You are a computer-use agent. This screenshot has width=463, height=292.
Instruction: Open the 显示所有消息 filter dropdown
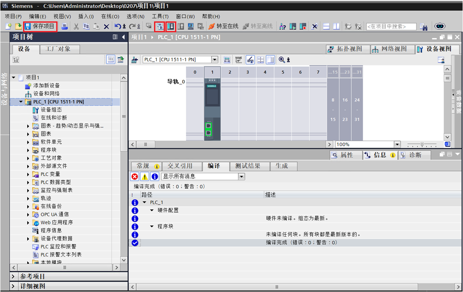241,177
